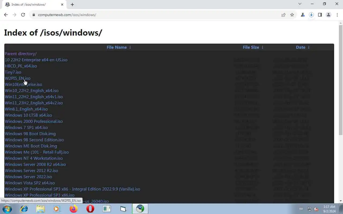The width and height of the screenshot is (343, 214).
Task: Open the white document-stack app on taskbar
Action: point(123,209)
